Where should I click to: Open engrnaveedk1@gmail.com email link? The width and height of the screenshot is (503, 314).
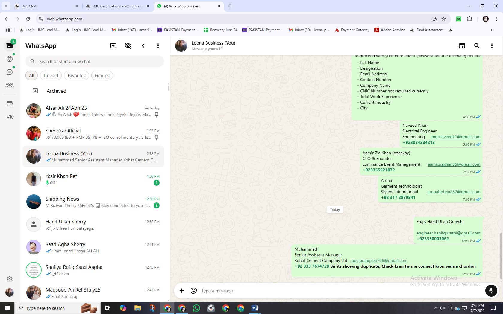[x=455, y=137]
